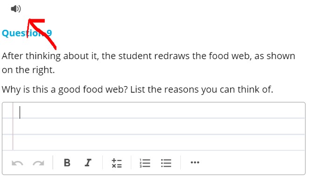Insert a bulleted list

[166, 163]
